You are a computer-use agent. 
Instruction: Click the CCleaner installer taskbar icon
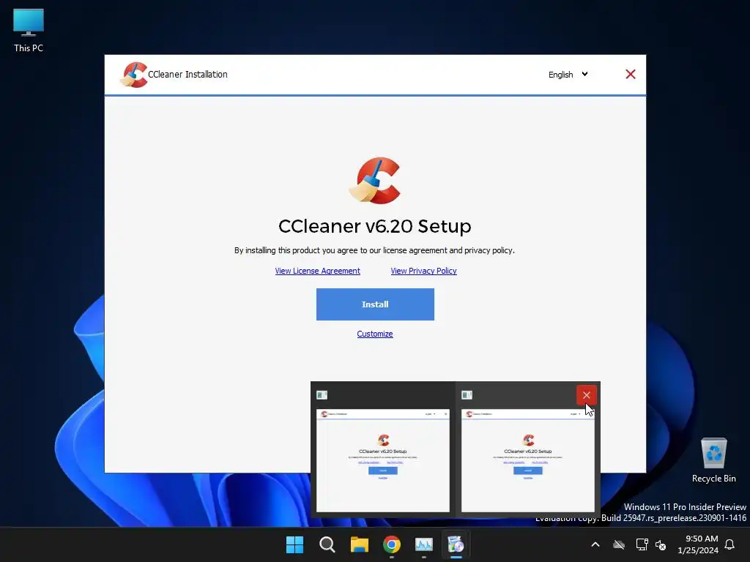[456, 544]
